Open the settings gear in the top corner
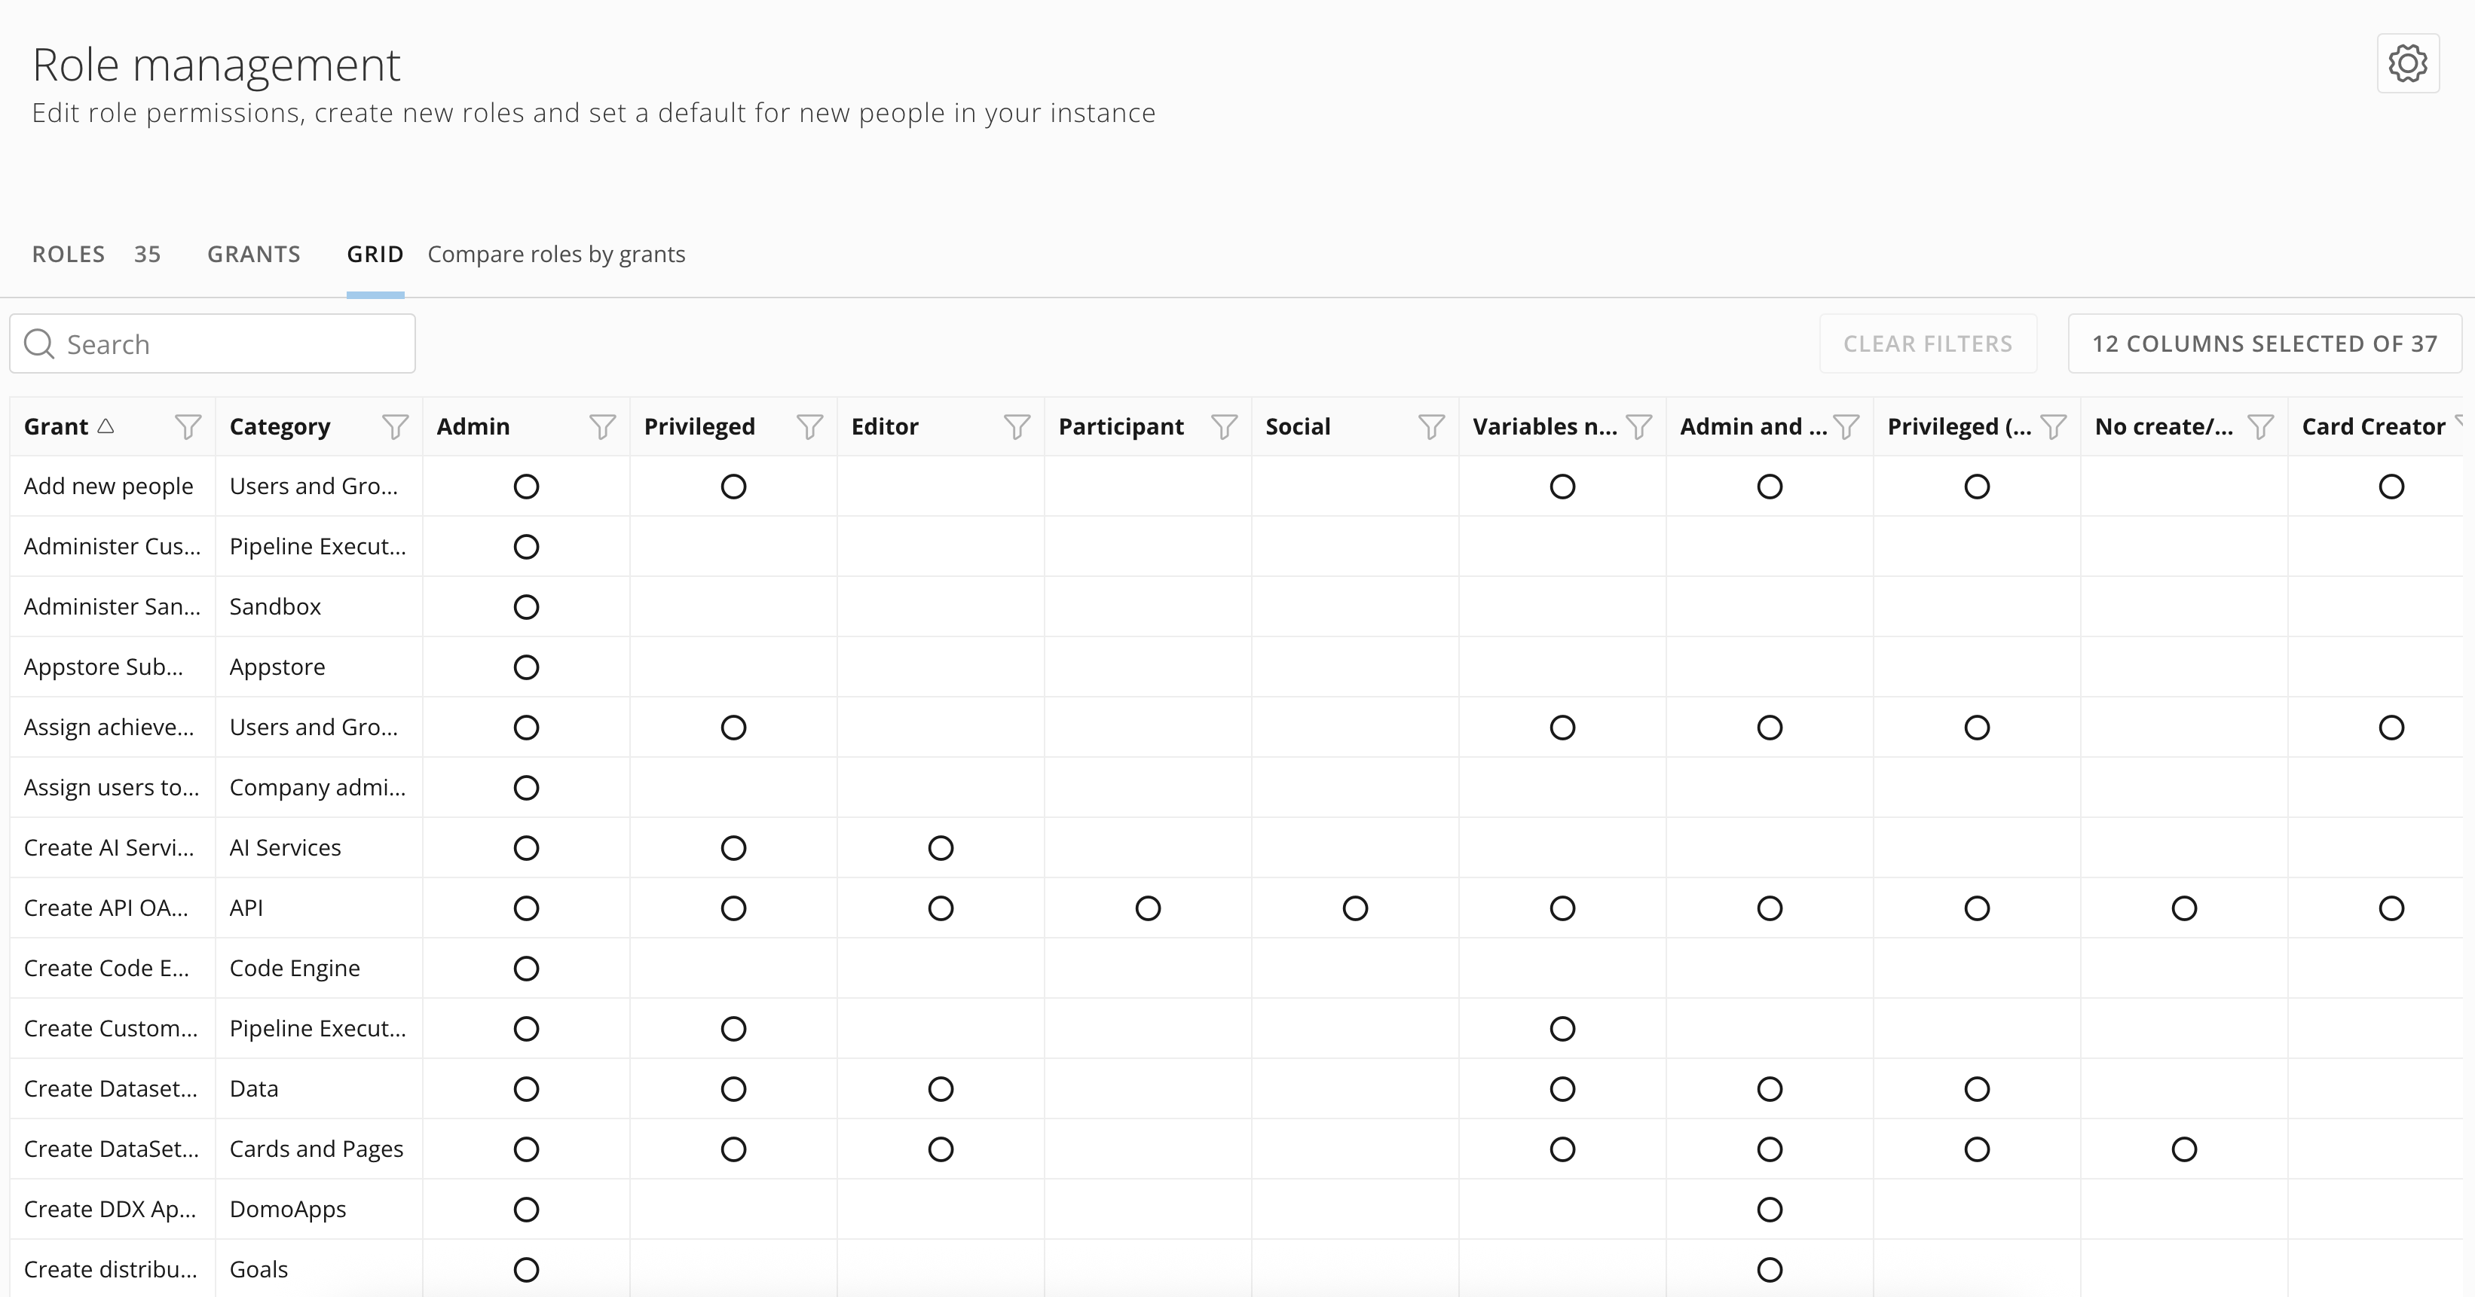Image resolution: width=2475 pixels, height=1297 pixels. (2406, 63)
